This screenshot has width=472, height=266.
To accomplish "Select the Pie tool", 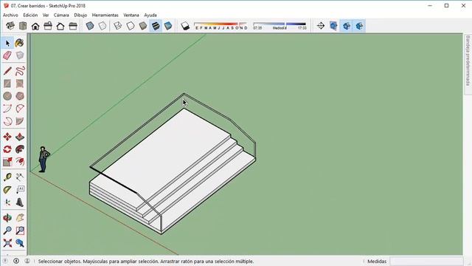I will pyautogui.click(x=20, y=121).
